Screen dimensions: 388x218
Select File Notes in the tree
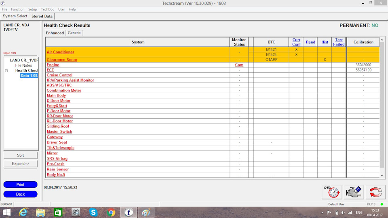(x=23, y=65)
